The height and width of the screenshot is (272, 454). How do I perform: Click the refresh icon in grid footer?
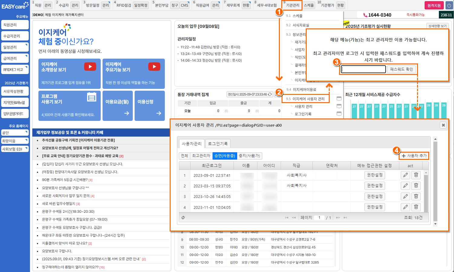(183, 218)
